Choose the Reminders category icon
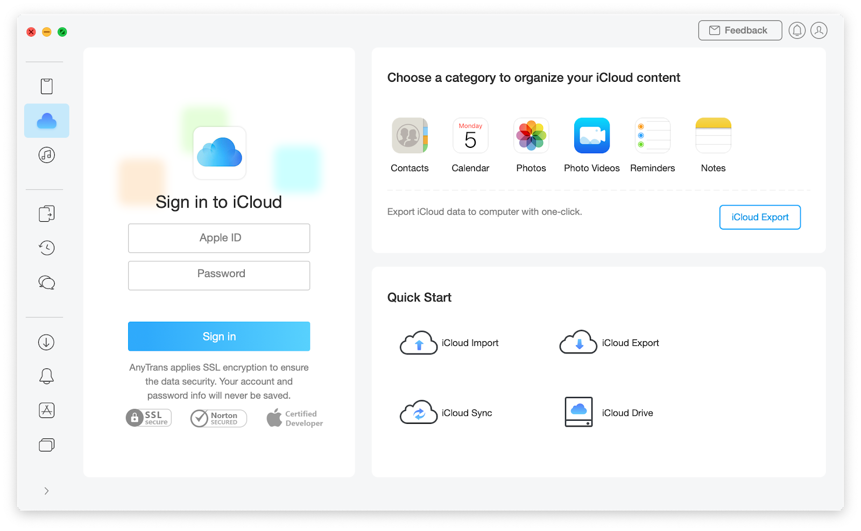 [653, 136]
